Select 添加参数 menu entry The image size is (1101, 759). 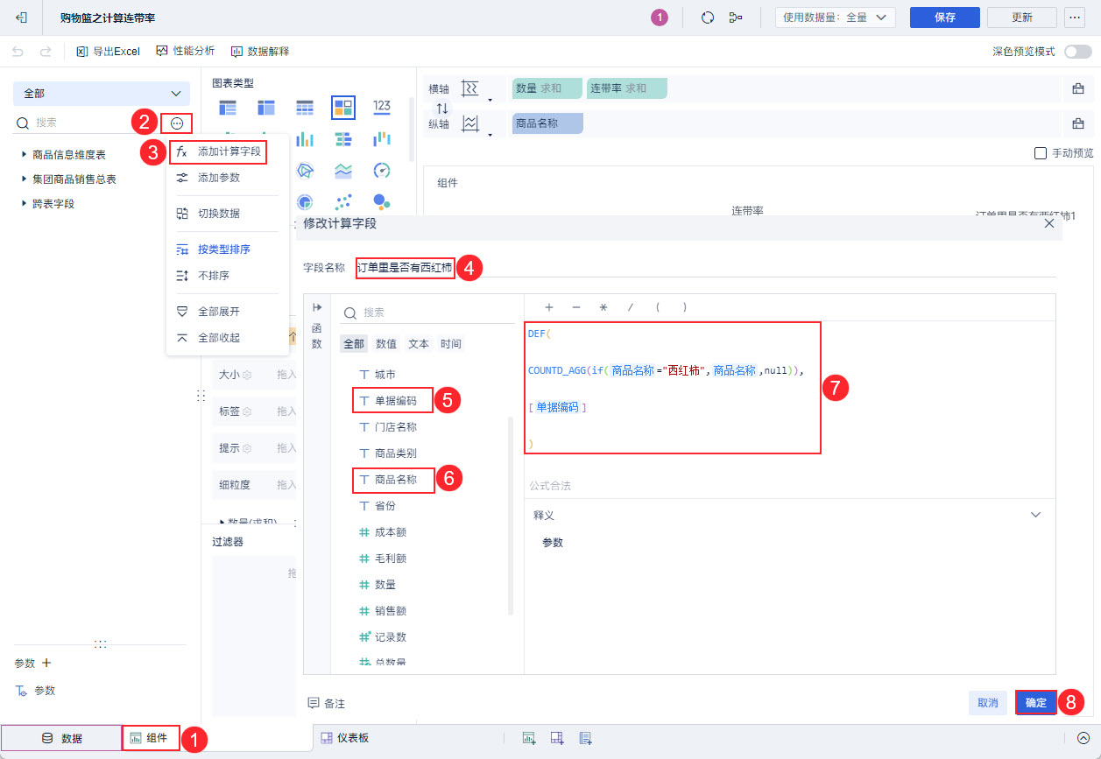[x=227, y=178]
